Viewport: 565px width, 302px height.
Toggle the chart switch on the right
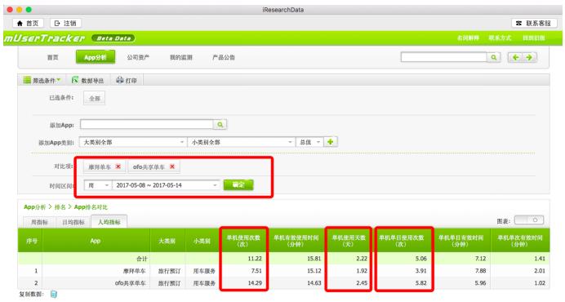click(528, 220)
